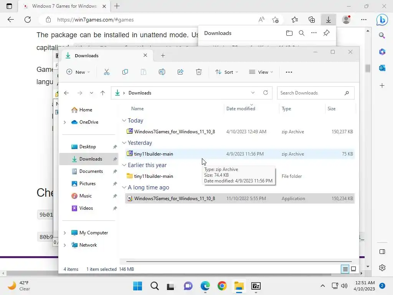Open Pictures in navigation pane
The height and width of the screenshot is (295, 393).
87,184
